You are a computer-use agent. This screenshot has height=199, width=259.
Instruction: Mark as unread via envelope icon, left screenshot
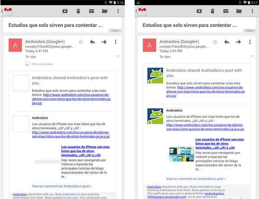coord(92,11)
